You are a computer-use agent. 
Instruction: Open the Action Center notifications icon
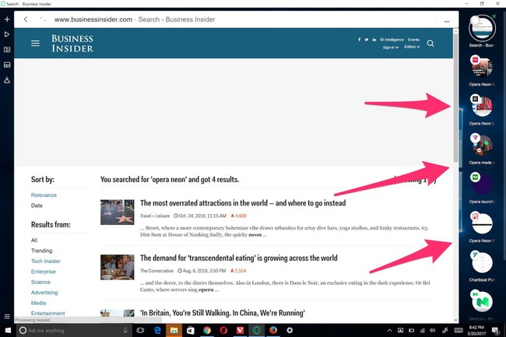point(495,330)
